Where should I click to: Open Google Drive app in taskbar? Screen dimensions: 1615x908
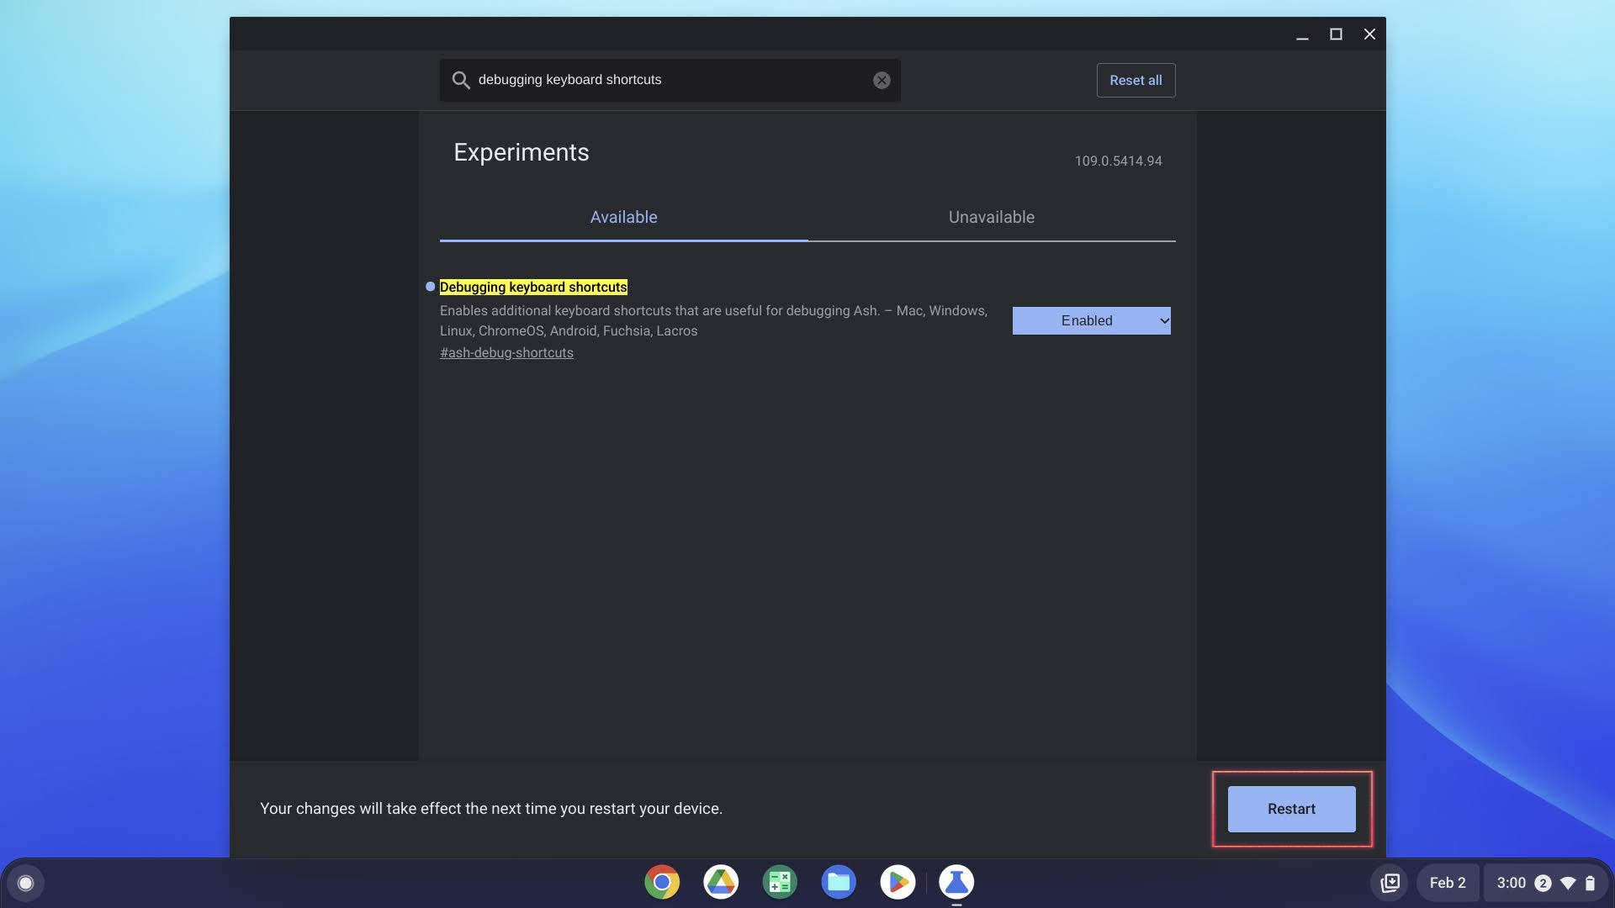click(720, 881)
